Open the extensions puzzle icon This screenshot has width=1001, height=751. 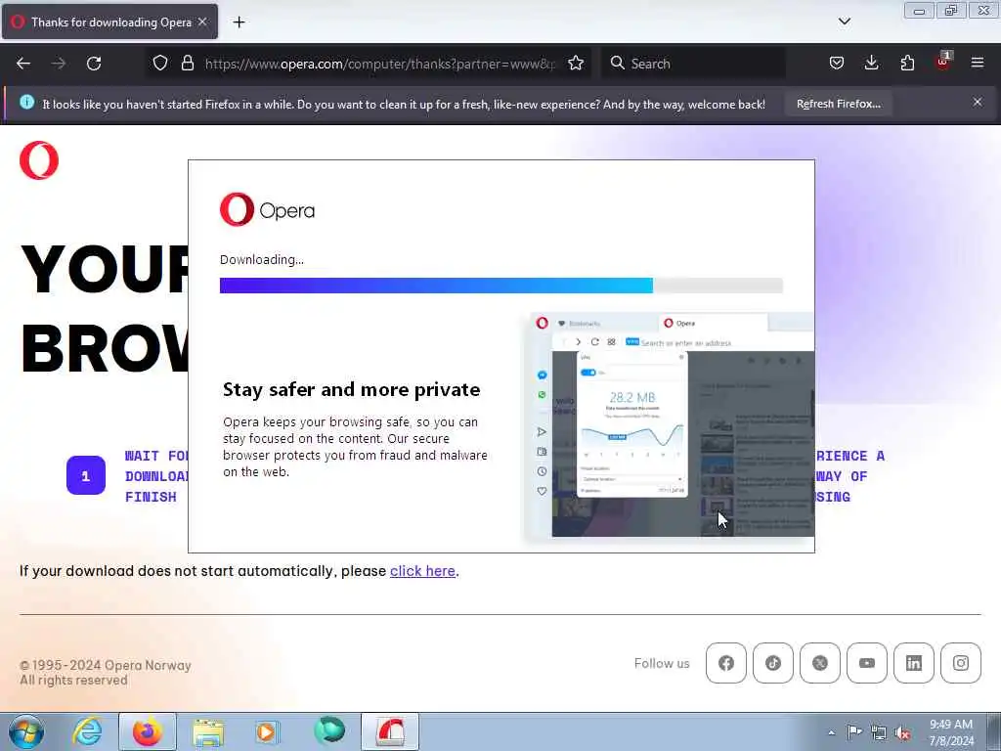tap(907, 64)
